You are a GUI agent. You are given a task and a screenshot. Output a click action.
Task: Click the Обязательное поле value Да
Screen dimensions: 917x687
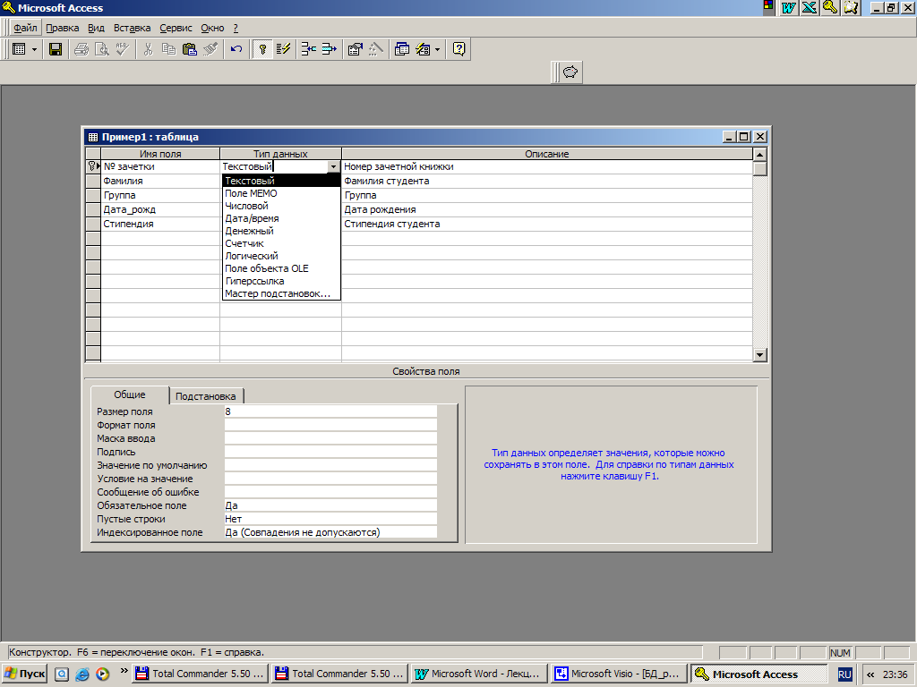tap(330, 505)
